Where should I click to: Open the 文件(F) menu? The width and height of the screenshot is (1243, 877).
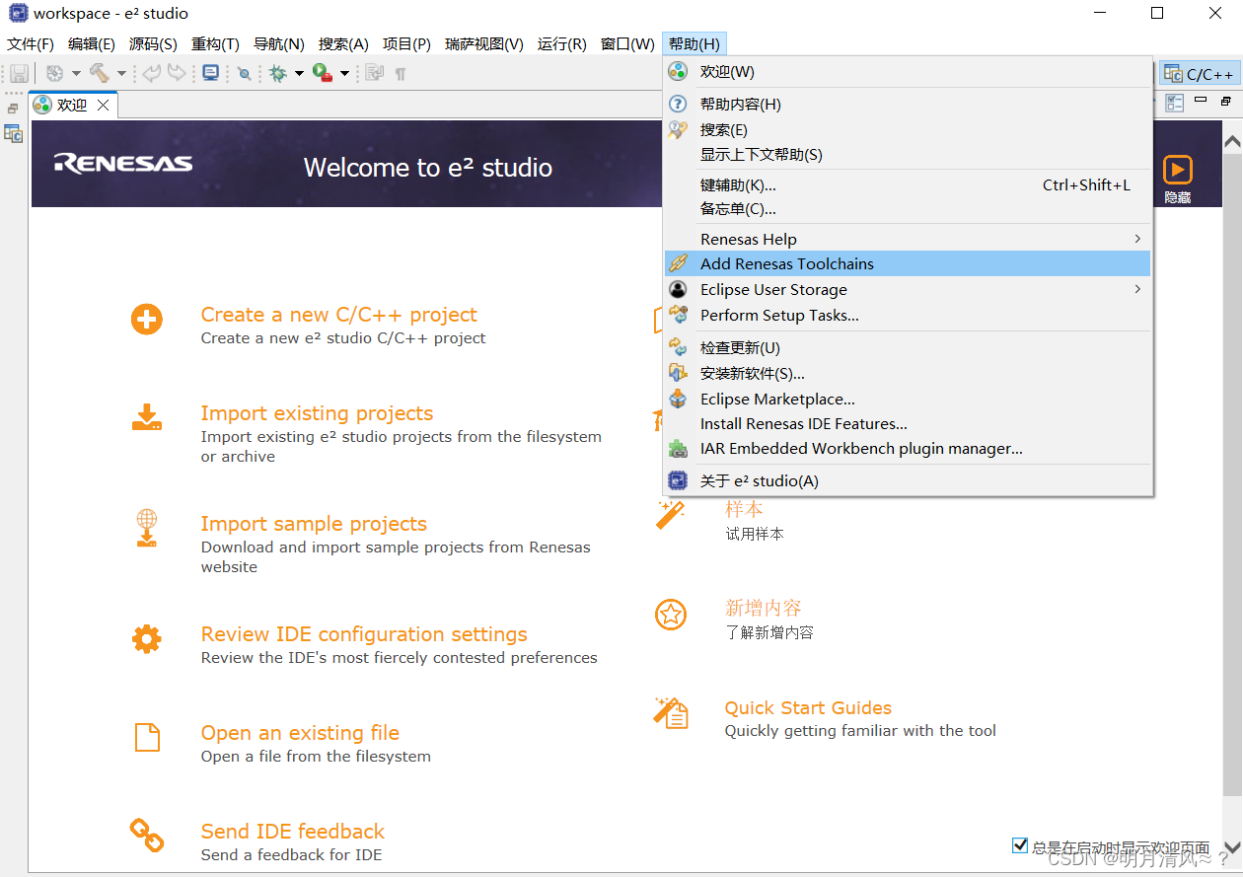click(x=31, y=44)
